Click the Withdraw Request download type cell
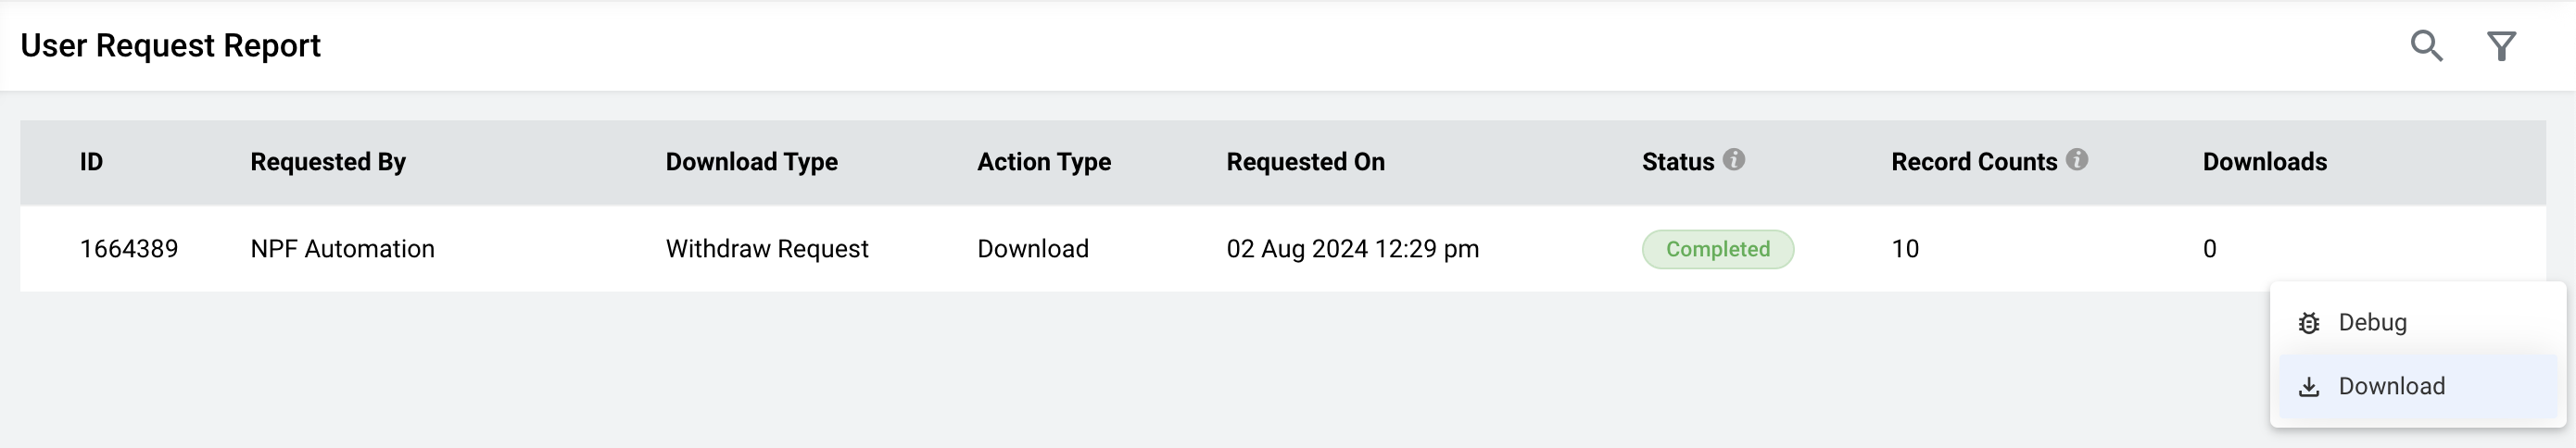Image resolution: width=2576 pixels, height=448 pixels. (767, 249)
